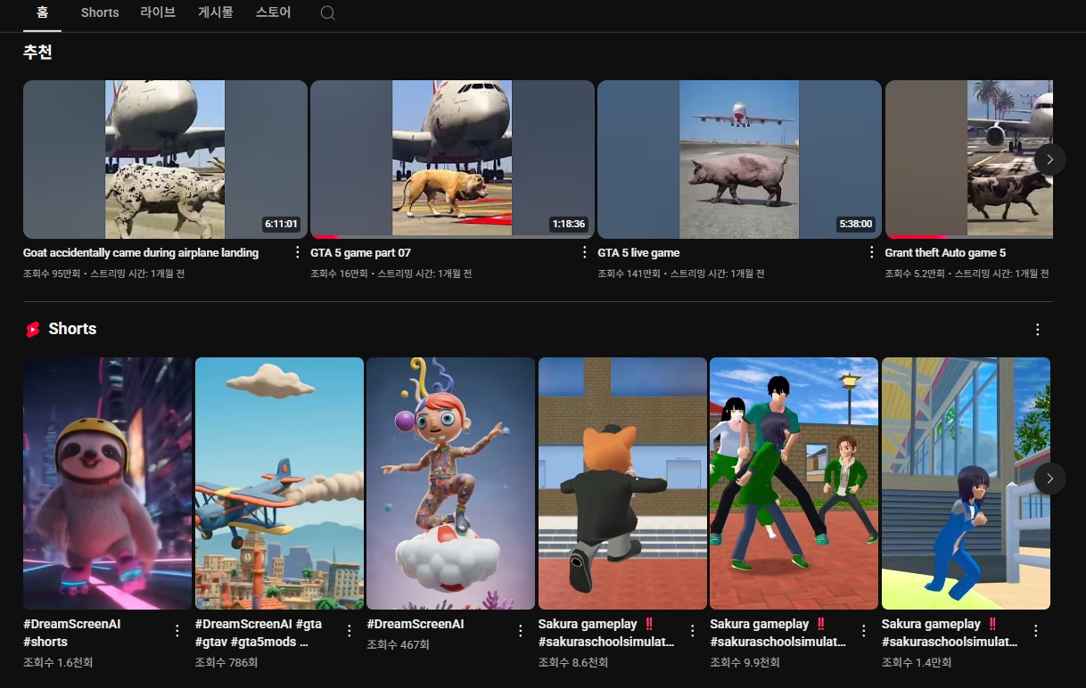1086x688 pixels.
Task: Click the 5:38:00 duration badge
Action: [855, 225]
